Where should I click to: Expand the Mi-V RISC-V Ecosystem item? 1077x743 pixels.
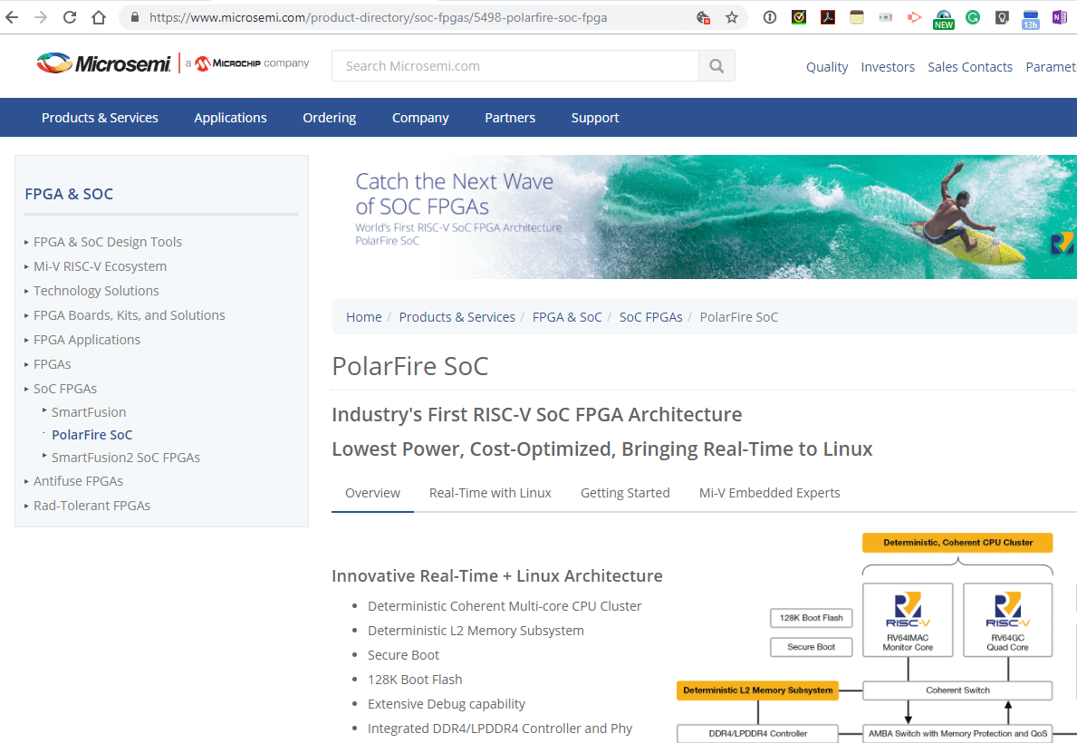point(100,266)
